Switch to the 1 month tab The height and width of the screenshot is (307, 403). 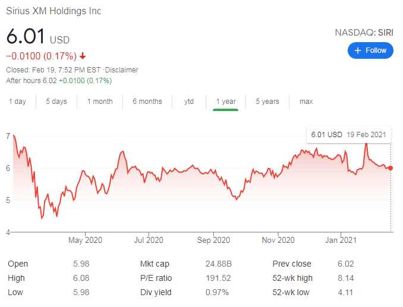pos(100,102)
